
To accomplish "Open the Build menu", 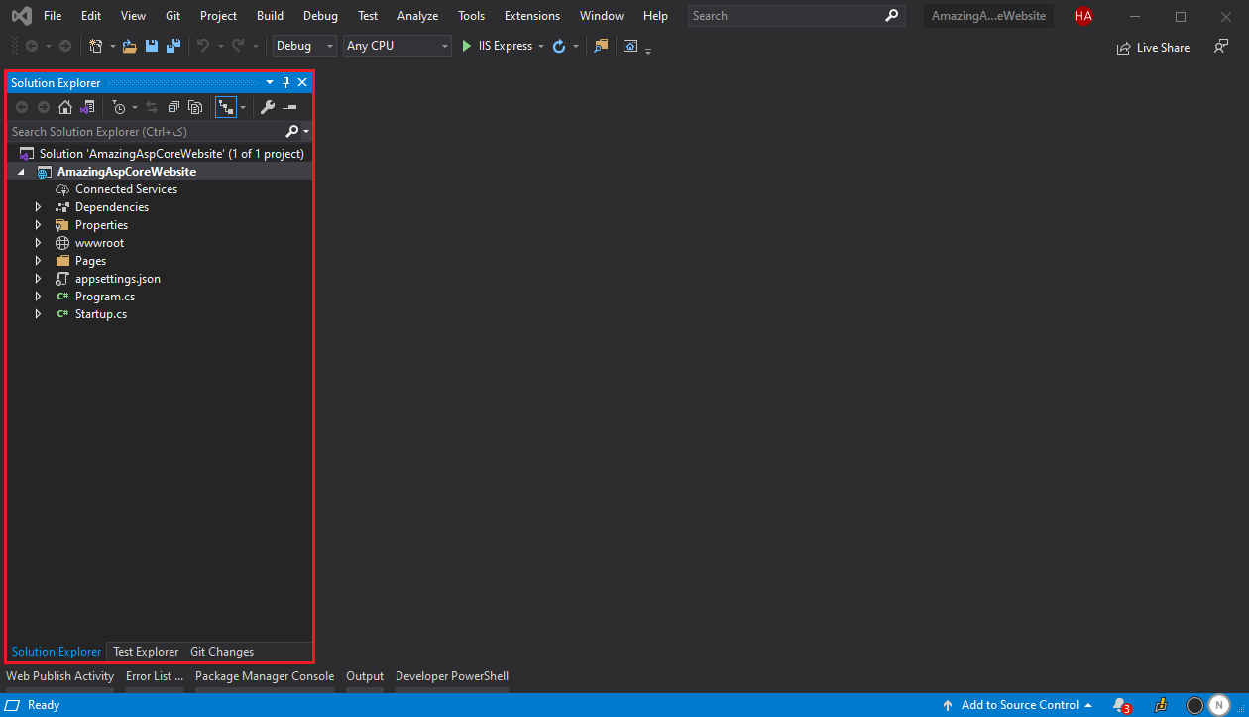I will coord(270,16).
